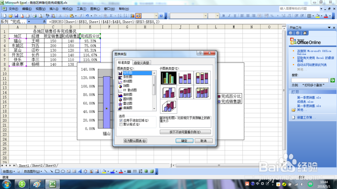Click the task pane Home icon
Screen dimensions: 337x189
pyautogui.click(x=305, y=33)
